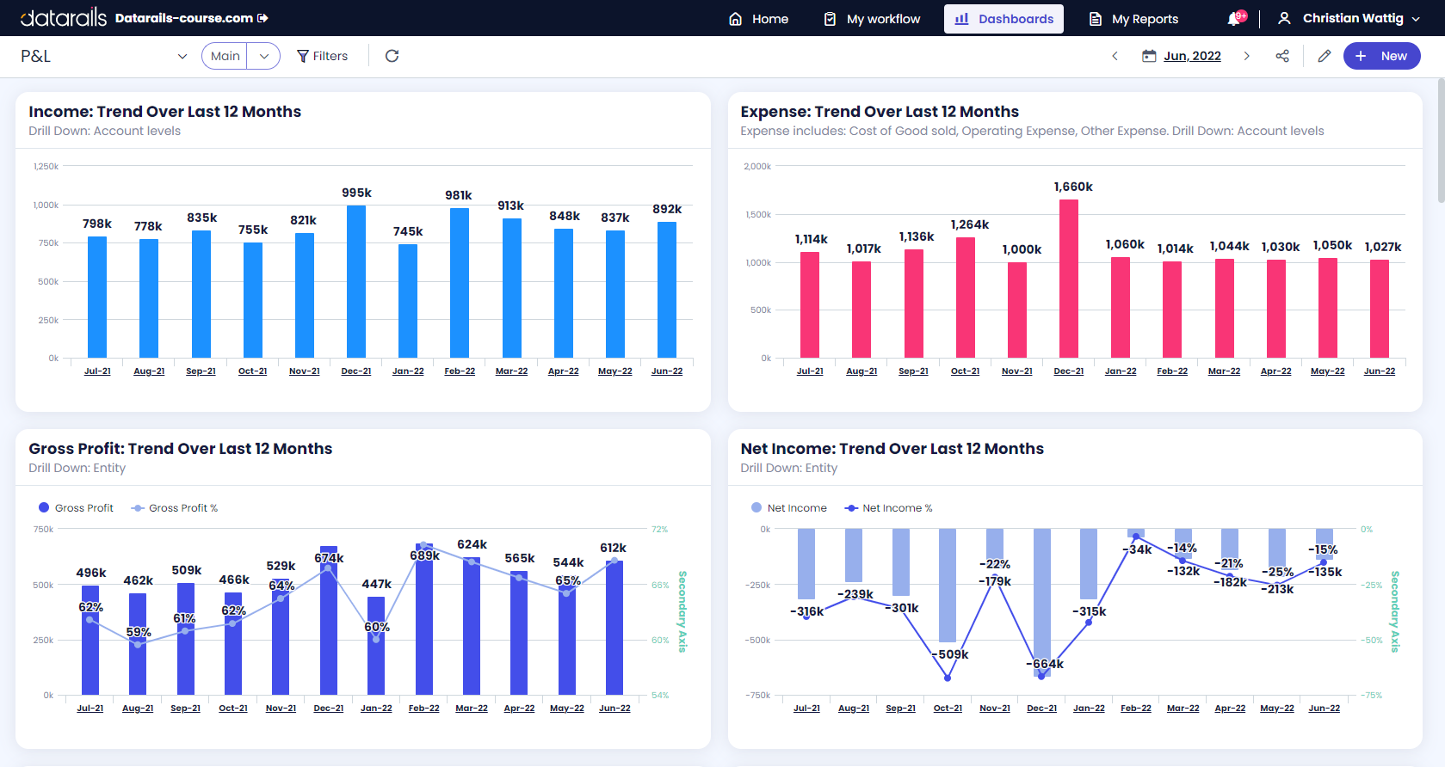Click the refresh dashboard icon
This screenshot has width=1445, height=767.
[392, 56]
